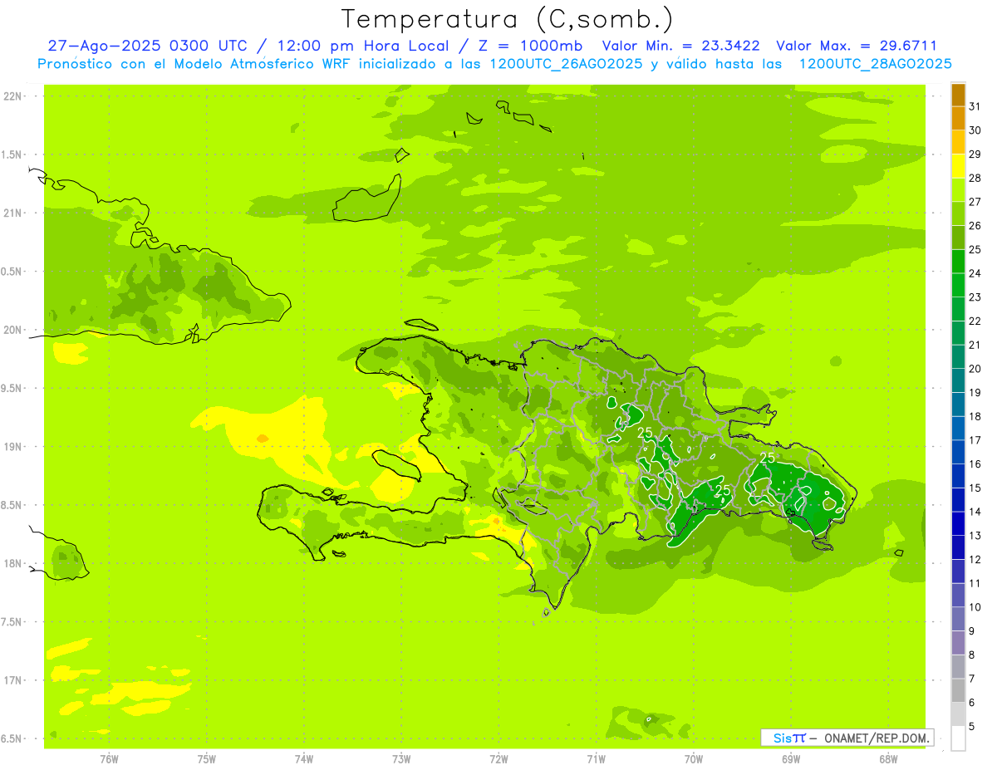
Task: Click the "20" color scale label
Action: click(x=975, y=369)
